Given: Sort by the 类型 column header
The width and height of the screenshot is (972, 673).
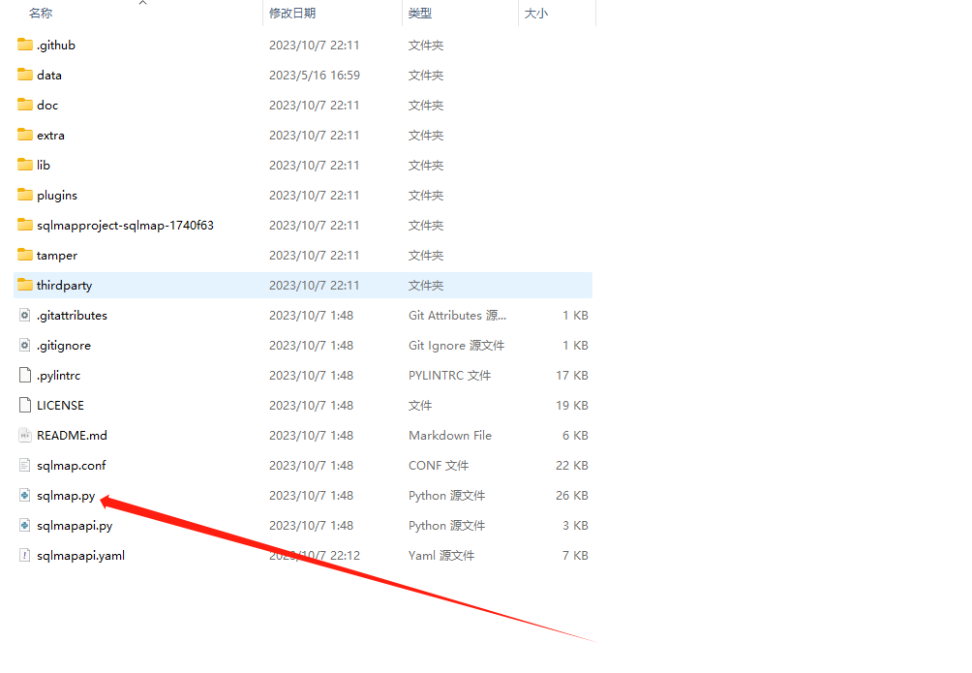Looking at the screenshot, I should tap(420, 13).
